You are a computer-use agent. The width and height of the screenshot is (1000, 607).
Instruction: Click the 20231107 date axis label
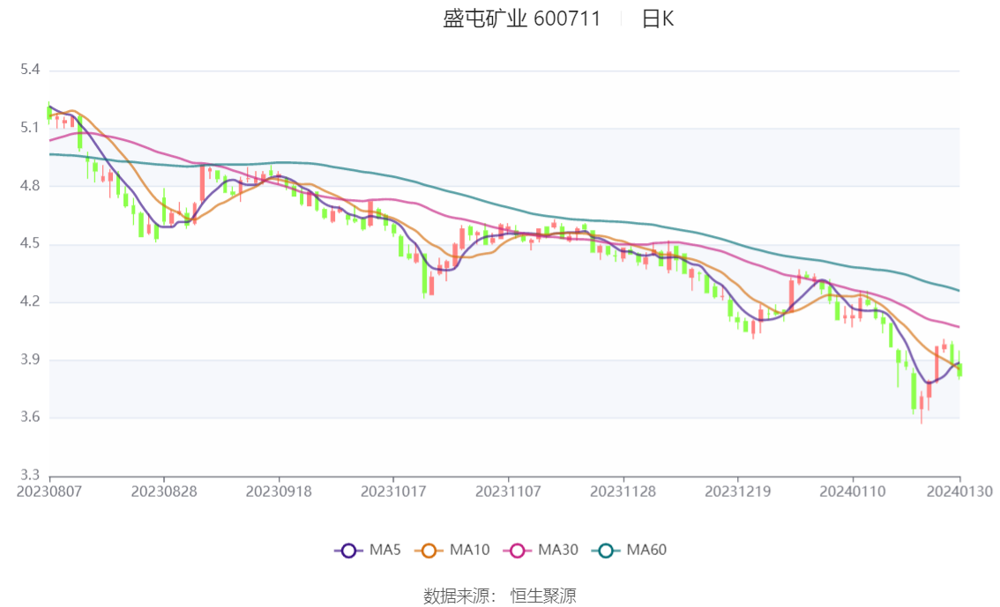pos(508,492)
